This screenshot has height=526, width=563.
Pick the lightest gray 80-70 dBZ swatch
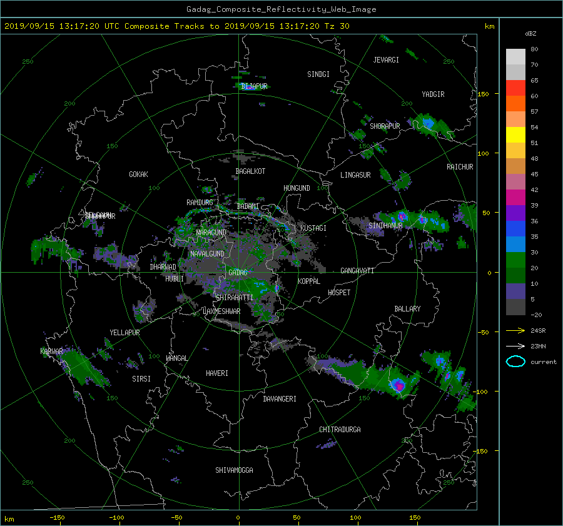[x=515, y=57]
